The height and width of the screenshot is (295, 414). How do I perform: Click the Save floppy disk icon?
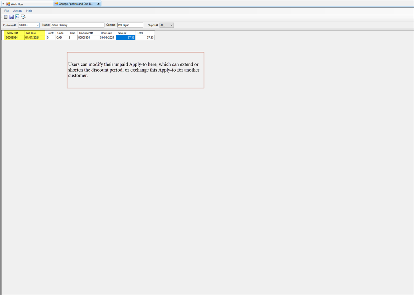click(x=11, y=17)
